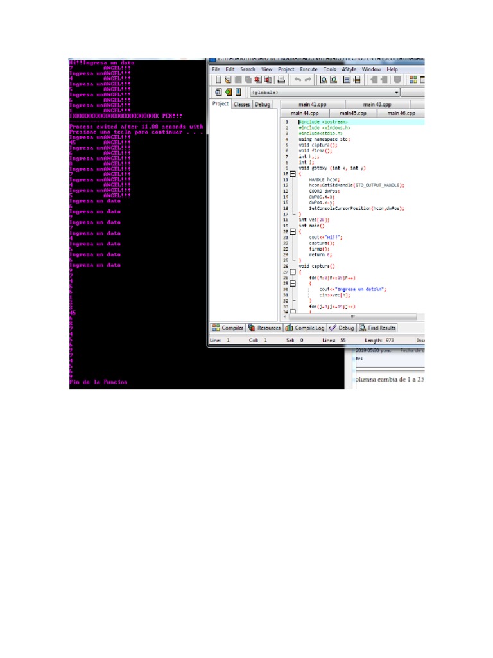Open the AStyle menu
This screenshot has width=493, height=658.
(x=349, y=69)
